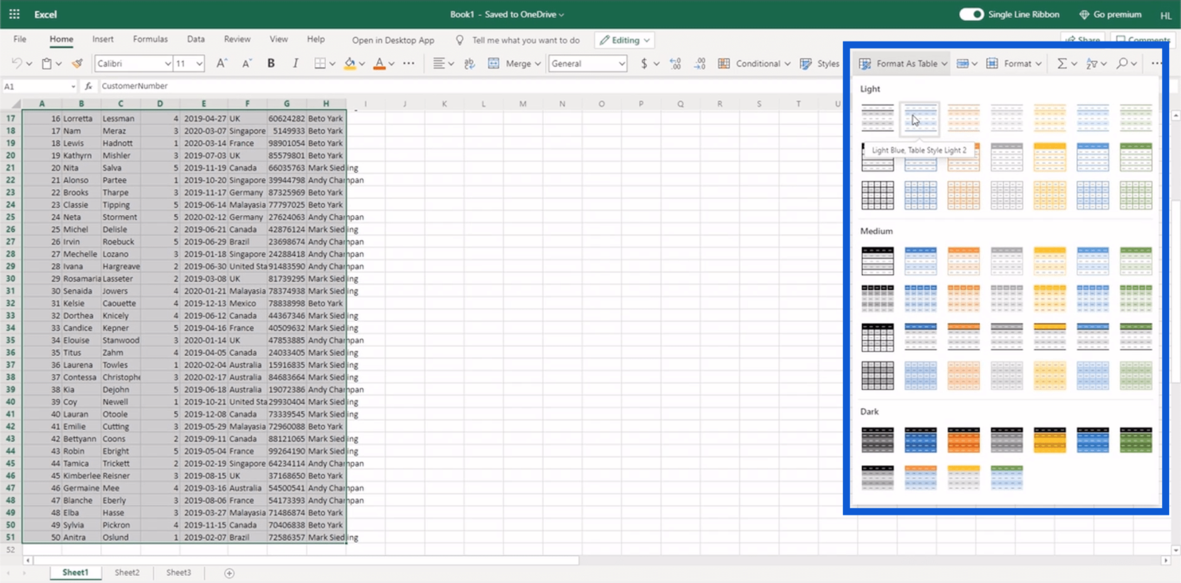The width and height of the screenshot is (1181, 583).
Task: Click the Sort & Filter icon
Action: [1092, 63]
